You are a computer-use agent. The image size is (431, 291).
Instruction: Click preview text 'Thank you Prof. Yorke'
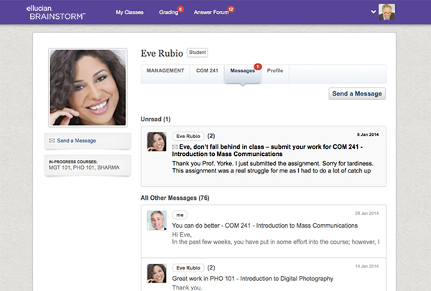pyautogui.click(x=273, y=167)
